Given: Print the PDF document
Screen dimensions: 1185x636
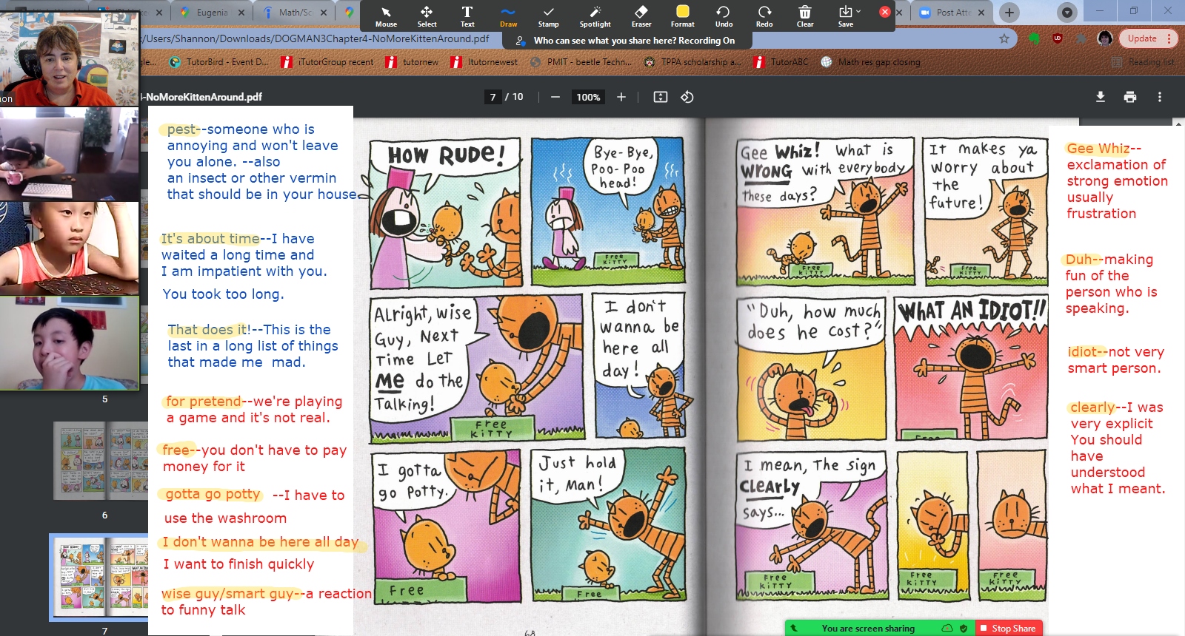Looking at the screenshot, I should coord(1130,97).
